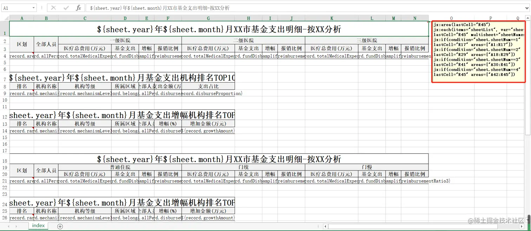Switch to the index sheet tab

(x=38, y=226)
